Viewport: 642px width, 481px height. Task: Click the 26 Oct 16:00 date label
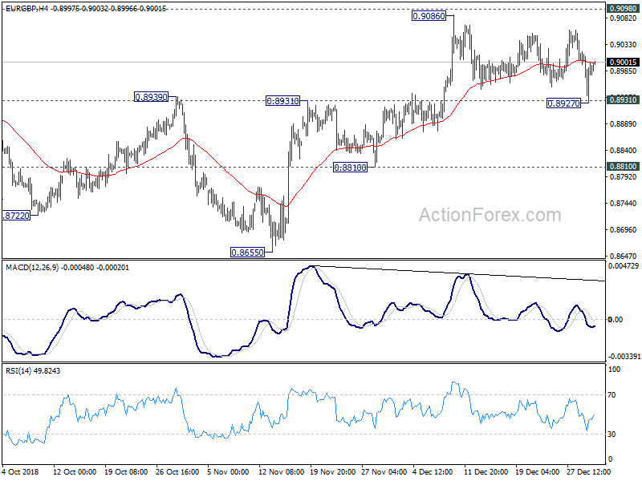pos(177,471)
